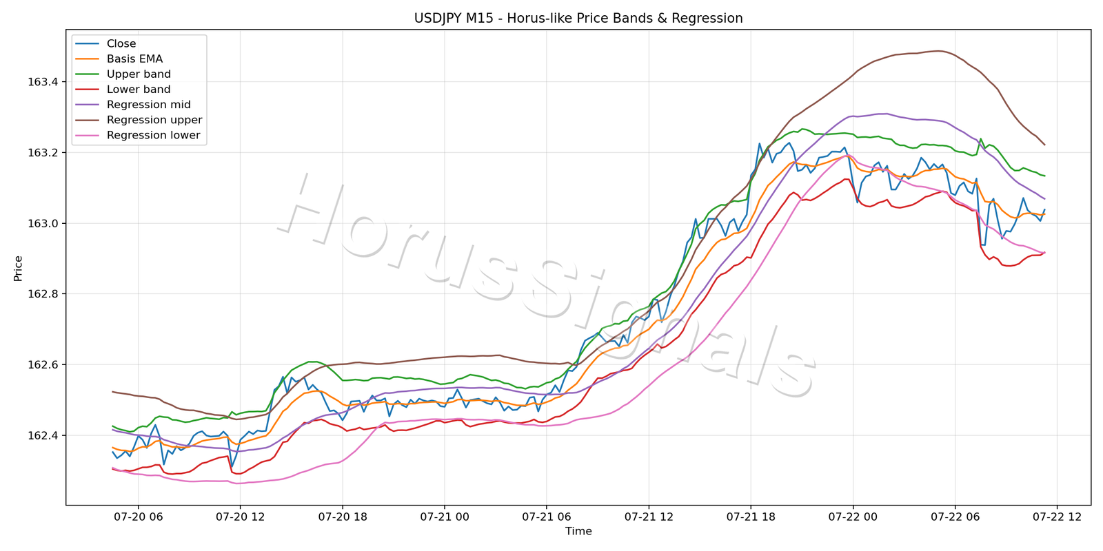Click the y-axis tick label 163.0
The width and height of the screenshot is (1103, 551).
tap(44, 224)
